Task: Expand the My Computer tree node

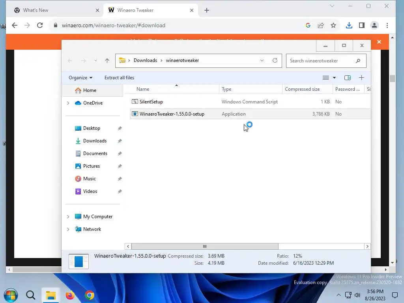Action: 68,217
